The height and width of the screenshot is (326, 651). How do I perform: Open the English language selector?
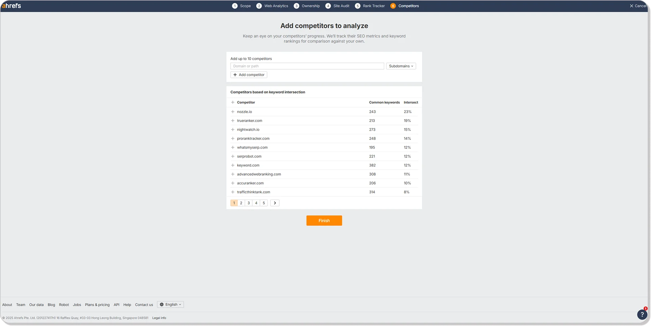pos(171,304)
